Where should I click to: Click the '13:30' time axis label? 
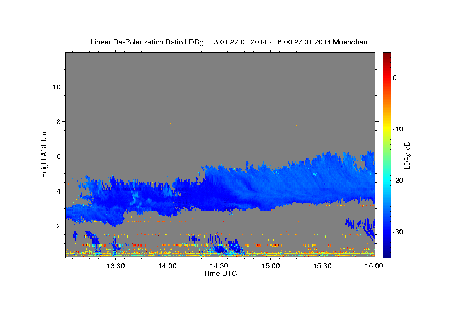tap(115, 266)
